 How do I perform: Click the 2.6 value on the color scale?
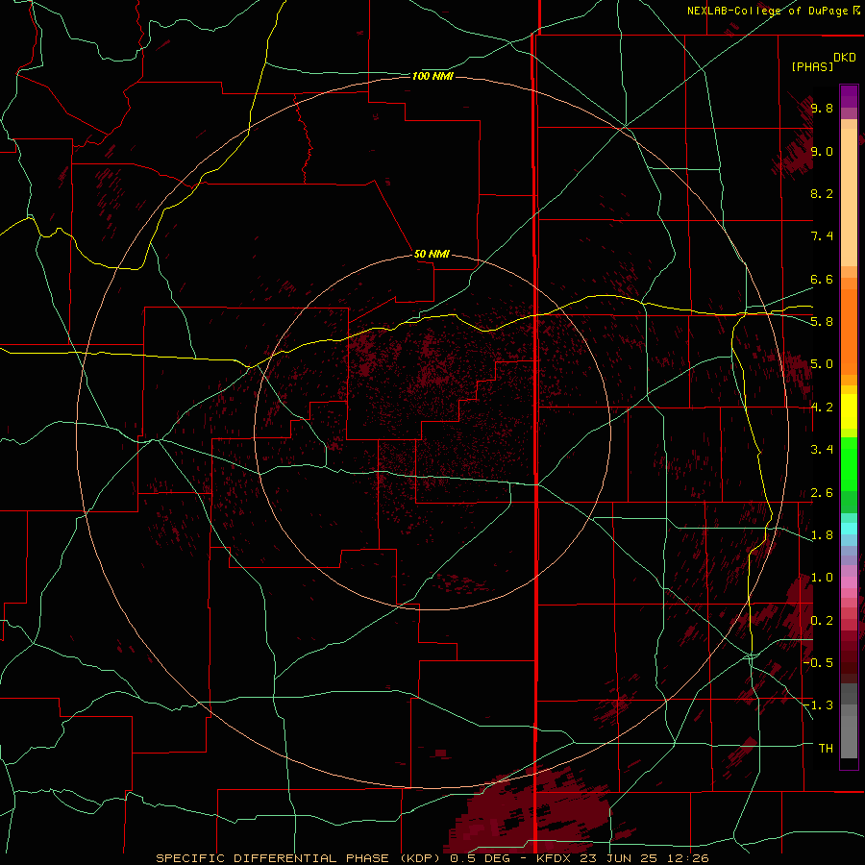coord(822,493)
